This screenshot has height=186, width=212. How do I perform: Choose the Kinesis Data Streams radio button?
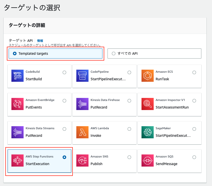pos(64,129)
